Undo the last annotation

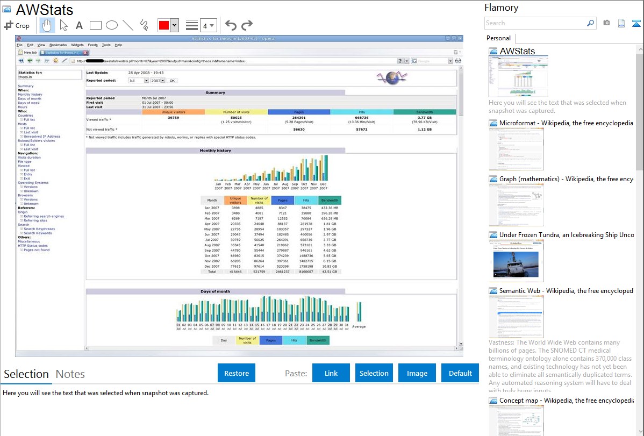[x=231, y=25]
